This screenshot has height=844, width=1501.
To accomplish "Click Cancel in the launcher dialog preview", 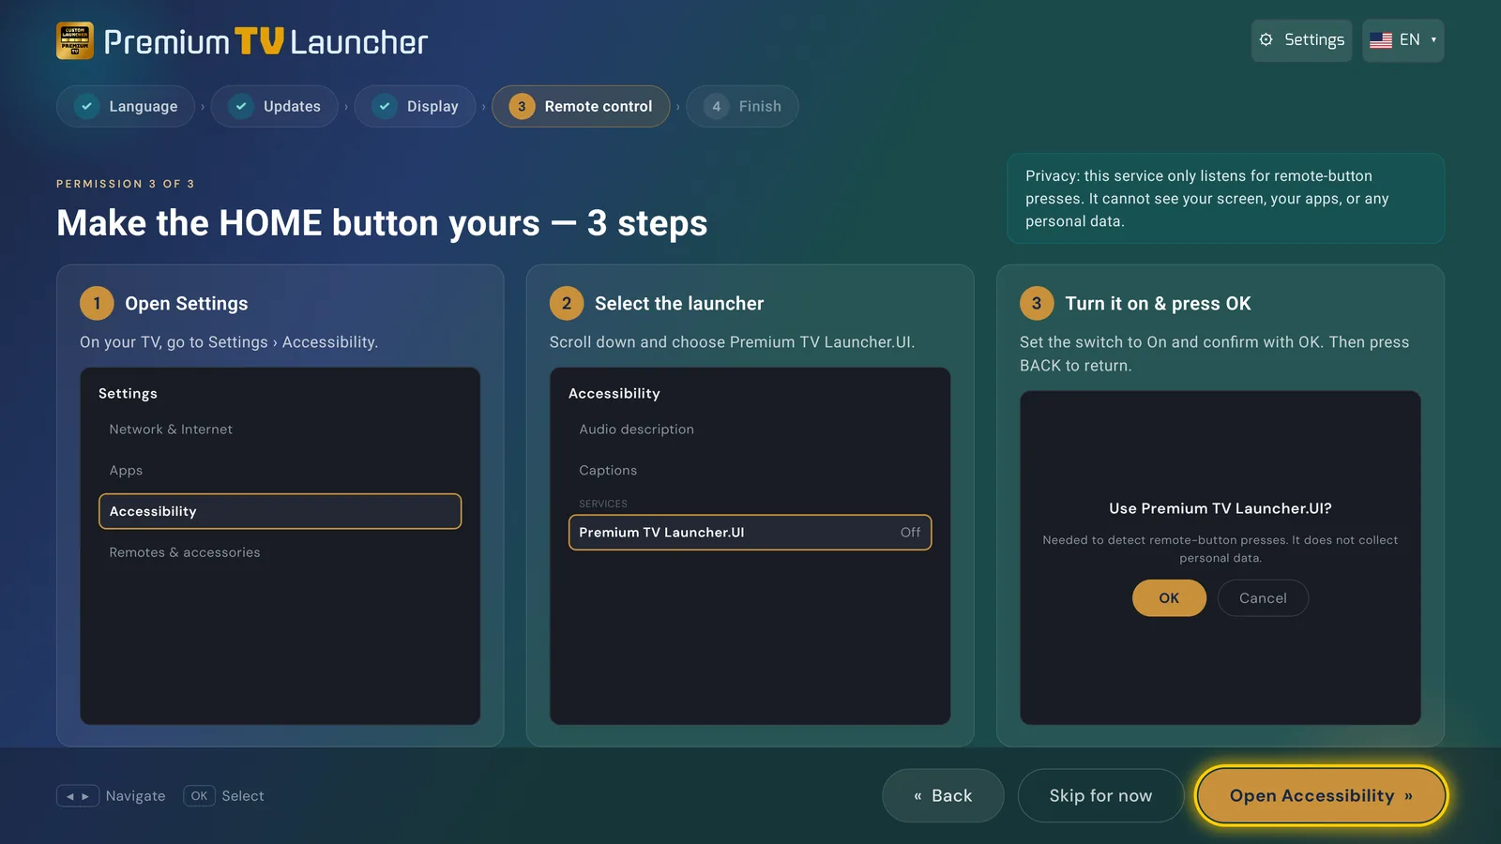I will pyautogui.click(x=1263, y=598).
